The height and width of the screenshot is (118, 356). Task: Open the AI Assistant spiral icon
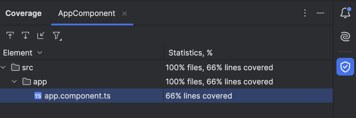(x=345, y=37)
